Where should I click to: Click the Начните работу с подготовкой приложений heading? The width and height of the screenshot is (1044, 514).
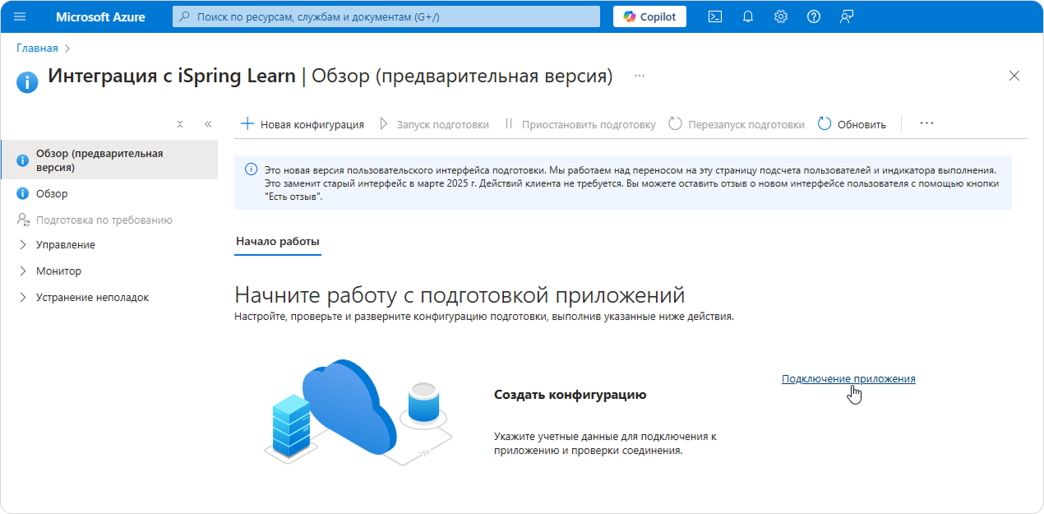pyautogui.click(x=460, y=295)
